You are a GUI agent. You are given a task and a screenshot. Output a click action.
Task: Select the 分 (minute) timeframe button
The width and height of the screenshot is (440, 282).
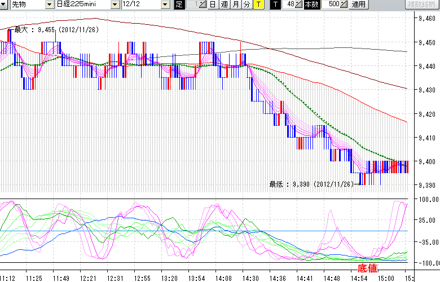[247, 5]
